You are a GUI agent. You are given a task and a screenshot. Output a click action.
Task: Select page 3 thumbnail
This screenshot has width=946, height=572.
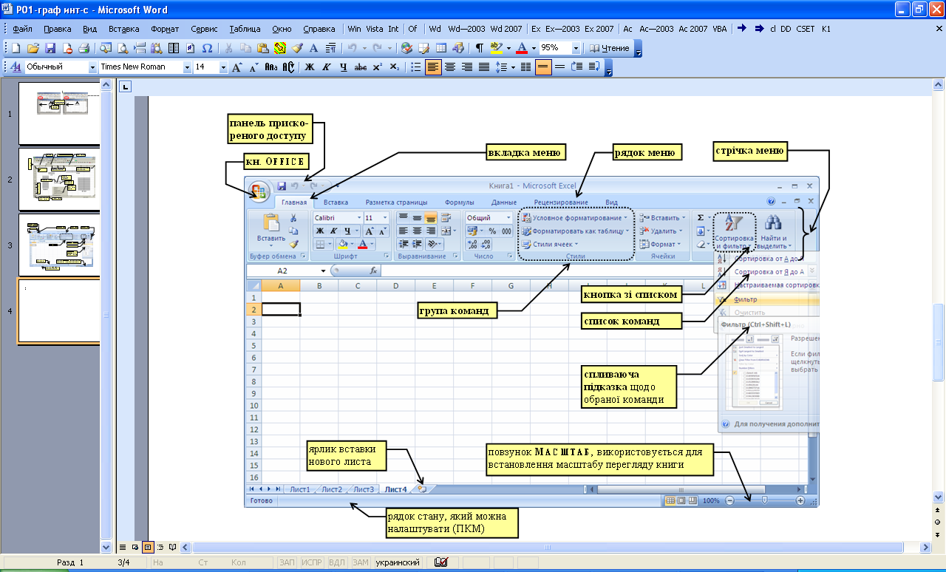coord(59,244)
